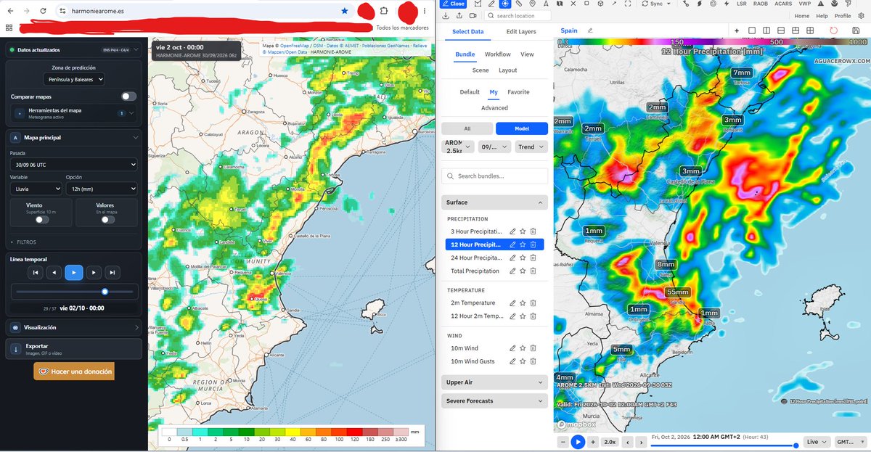Toggle the Valores En el mapa switch
The height and width of the screenshot is (452, 871).
point(108,219)
